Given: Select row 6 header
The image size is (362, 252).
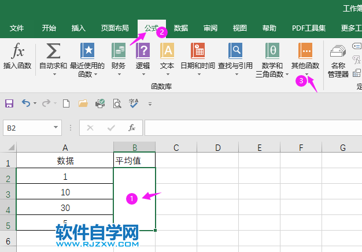Looking at the screenshot, I should 8,238.
